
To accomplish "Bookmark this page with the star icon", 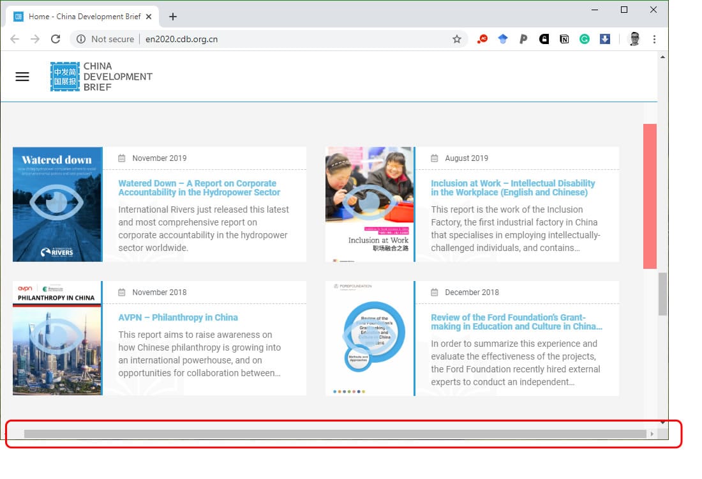I will [x=457, y=39].
